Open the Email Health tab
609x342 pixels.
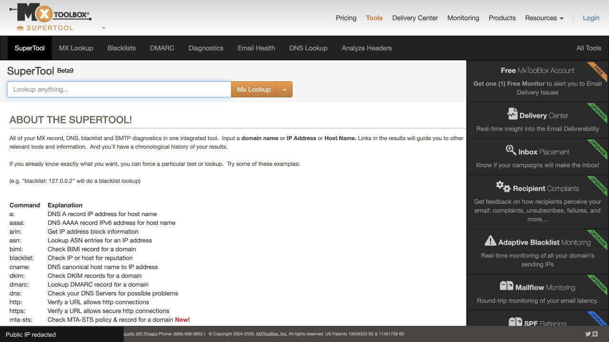tap(256, 48)
